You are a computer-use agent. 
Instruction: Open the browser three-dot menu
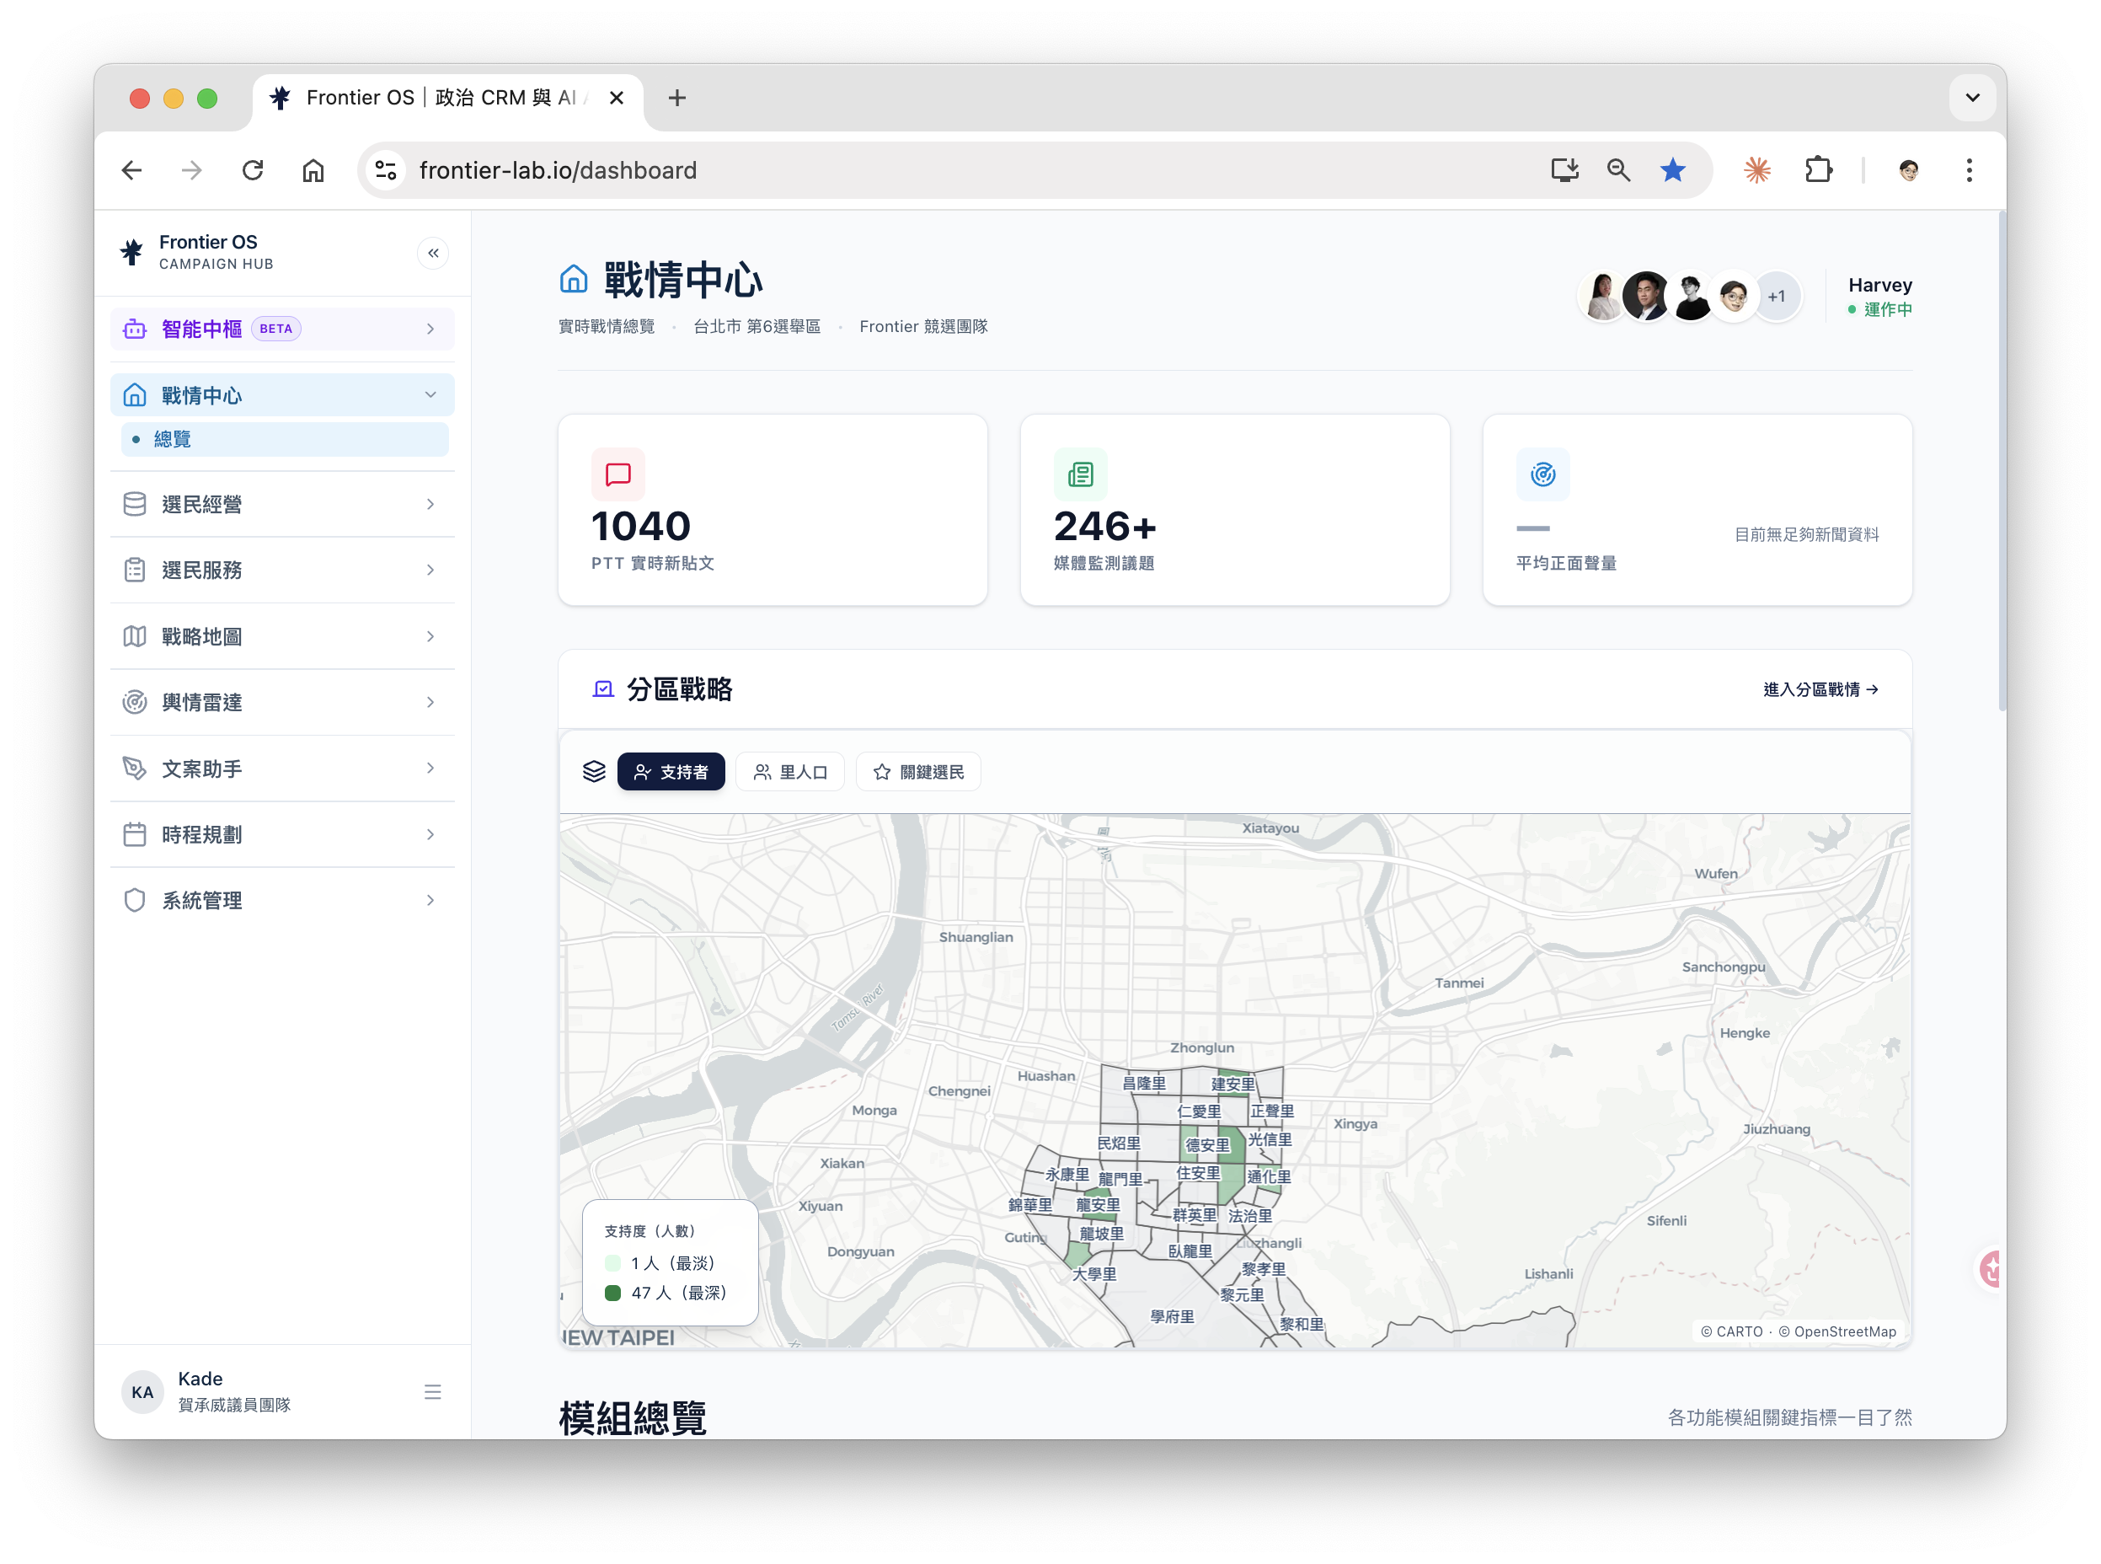tap(1970, 170)
